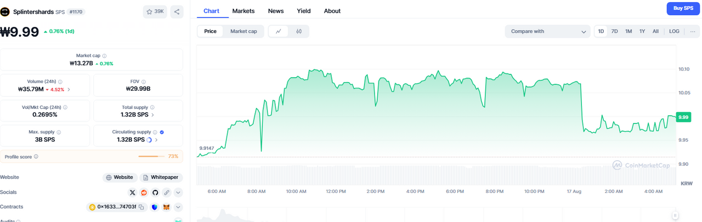
Task: Open the Website link
Action: point(120,178)
